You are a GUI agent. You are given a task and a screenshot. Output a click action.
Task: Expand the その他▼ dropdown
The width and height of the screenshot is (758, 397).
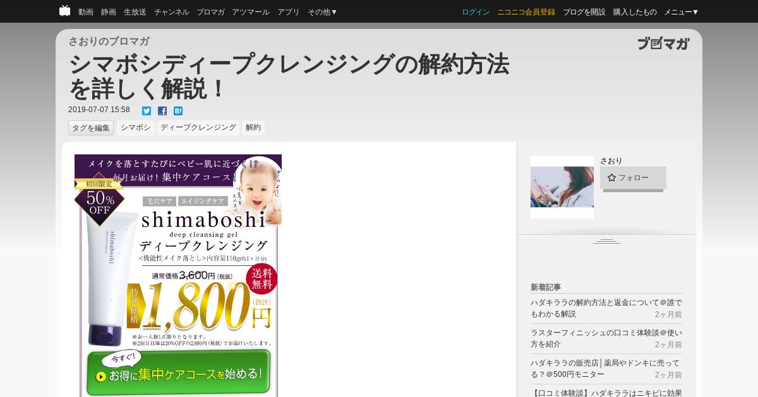[323, 12]
